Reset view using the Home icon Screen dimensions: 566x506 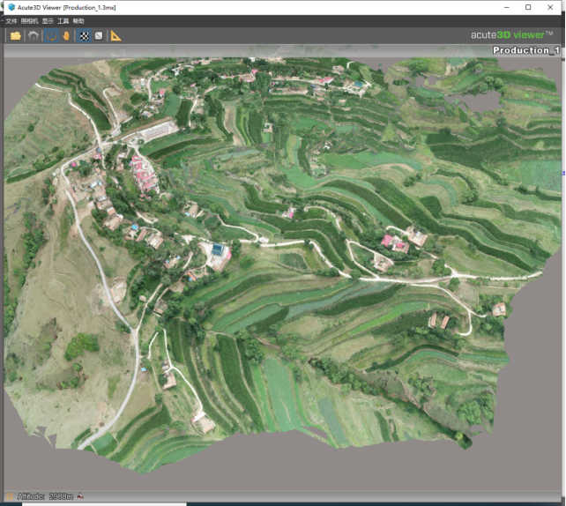(x=34, y=36)
